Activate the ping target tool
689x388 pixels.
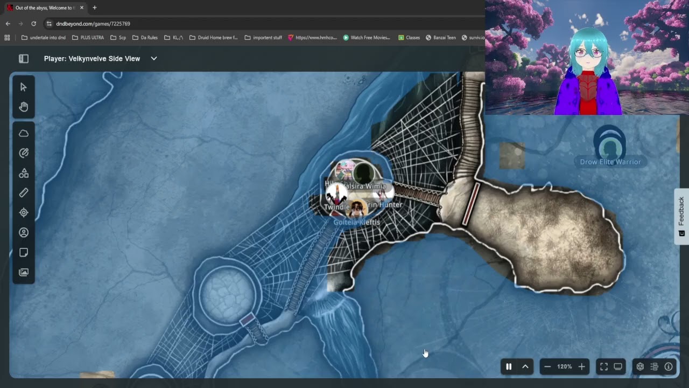[24, 212]
